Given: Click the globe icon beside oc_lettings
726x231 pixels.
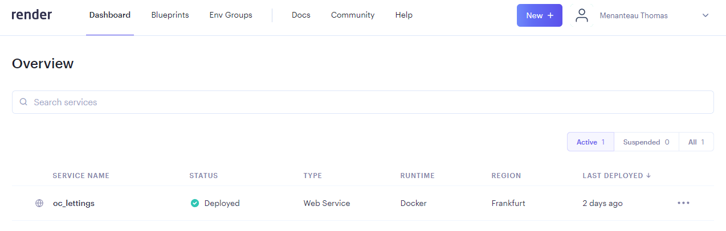Looking at the screenshot, I should pyautogui.click(x=39, y=203).
